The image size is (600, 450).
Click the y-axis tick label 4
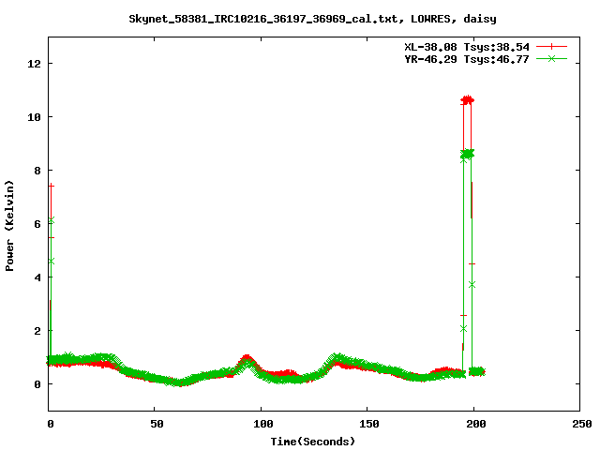[37, 277]
